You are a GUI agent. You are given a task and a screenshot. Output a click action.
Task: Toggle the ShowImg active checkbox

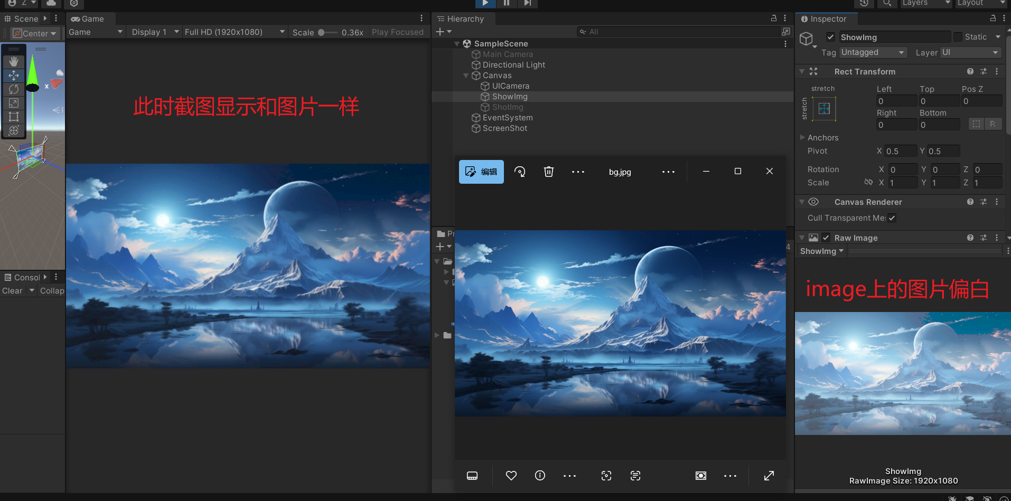[830, 37]
